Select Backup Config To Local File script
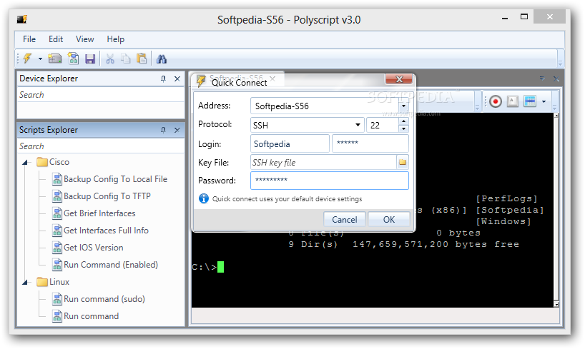Image resolution: width=585 pixels, height=349 pixels. click(x=109, y=179)
